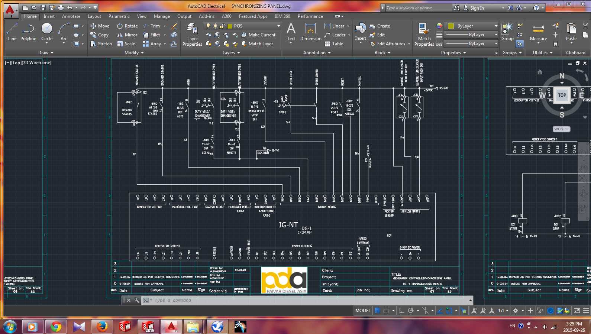The height and width of the screenshot is (334, 591).
Task: Switch to the Manage tab
Action: click(x=162, y=16)
